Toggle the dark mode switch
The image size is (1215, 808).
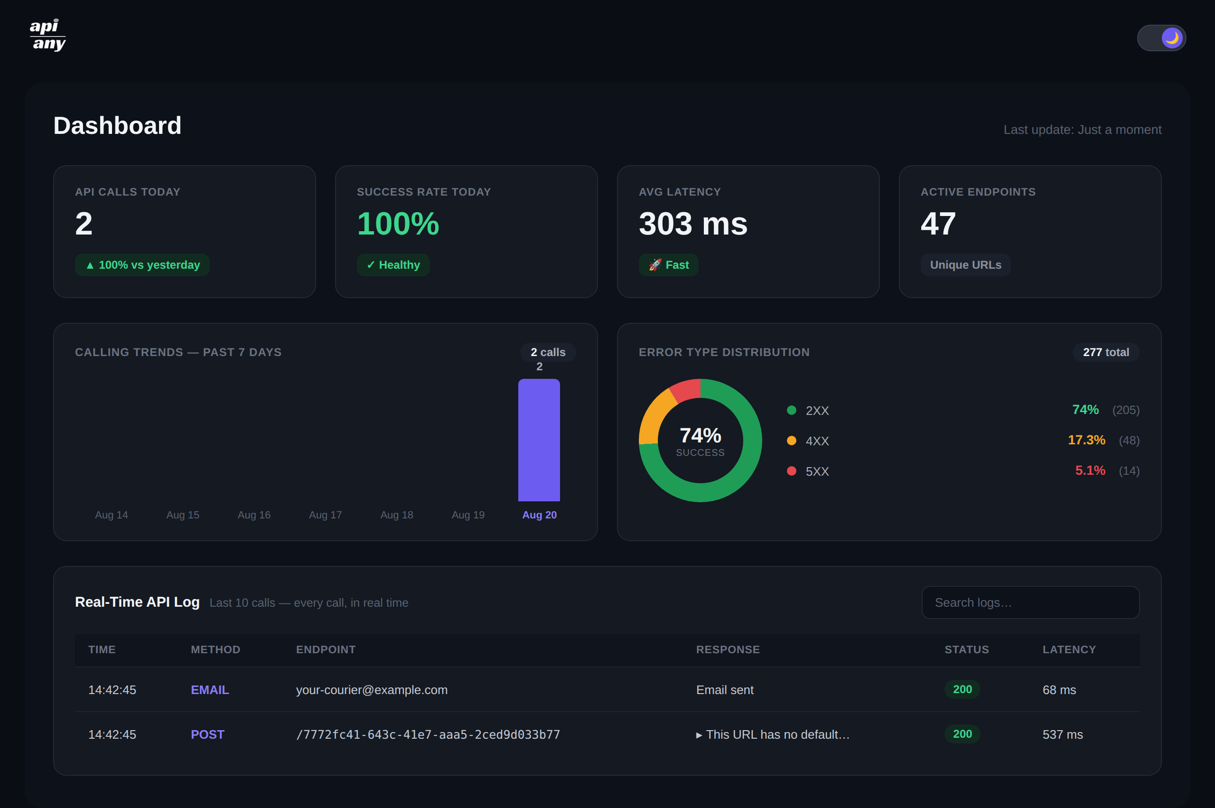tap(1161, 38)
